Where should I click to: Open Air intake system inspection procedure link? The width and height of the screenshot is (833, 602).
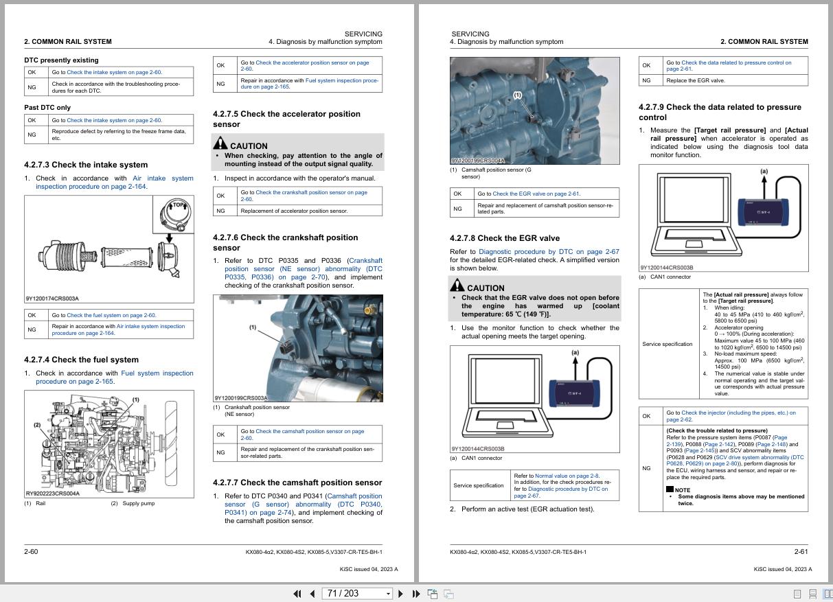115,182
